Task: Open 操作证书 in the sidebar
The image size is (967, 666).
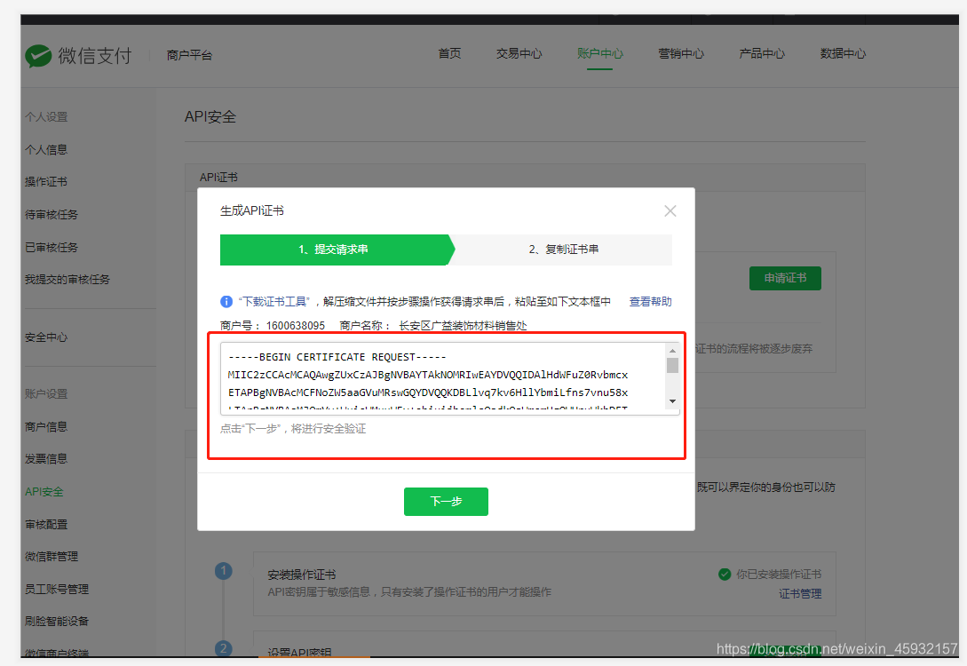Action: pyautogui.click(x=46, y=182)
